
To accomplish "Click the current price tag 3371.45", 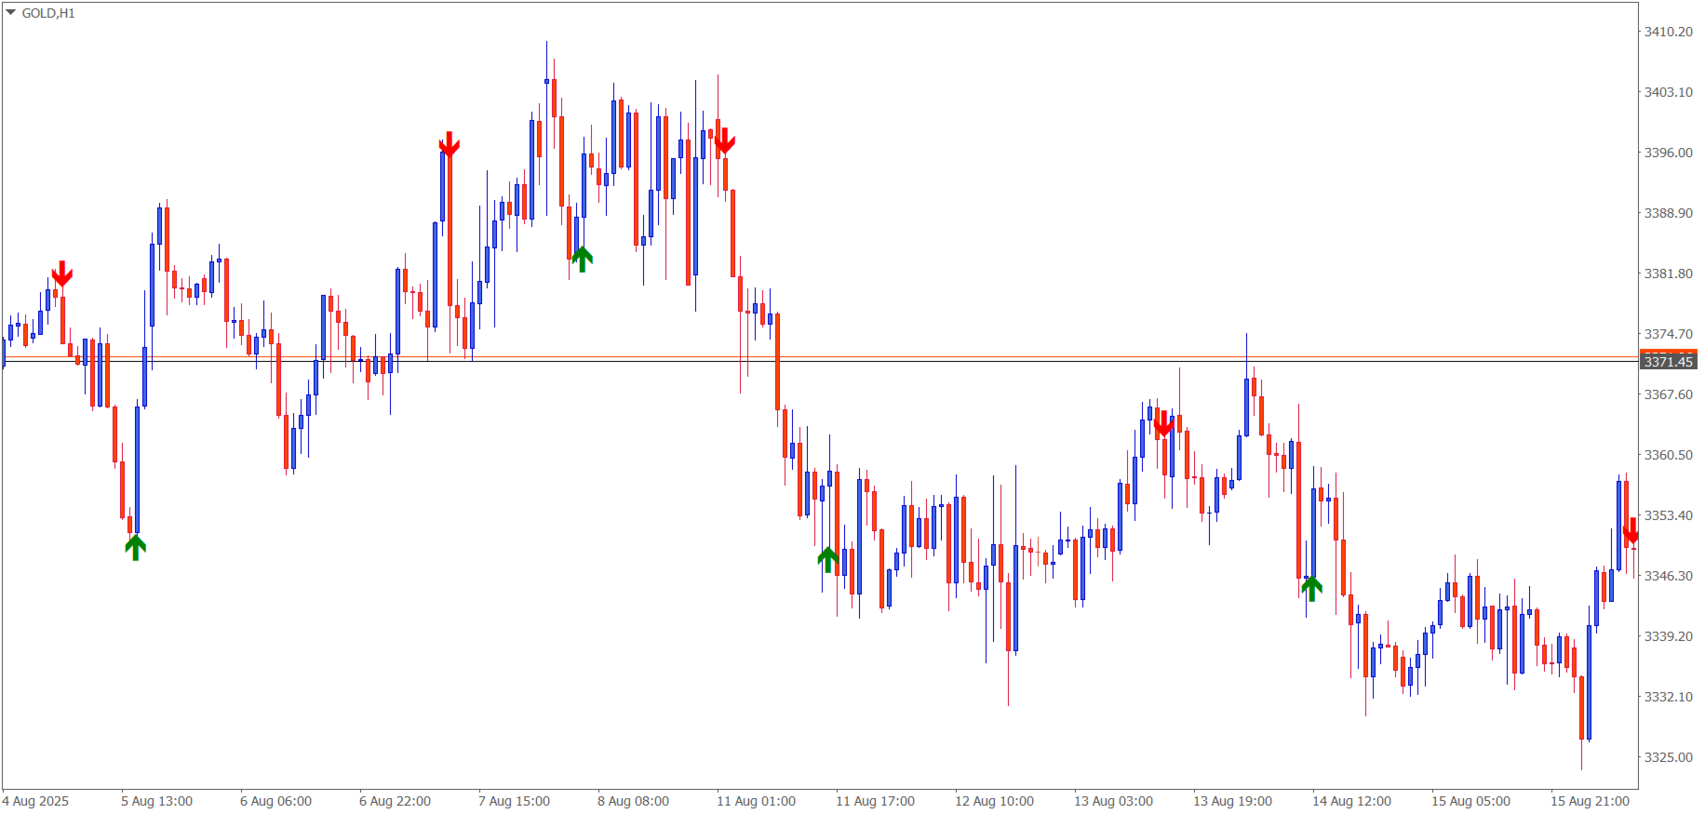I will 1668,362.
